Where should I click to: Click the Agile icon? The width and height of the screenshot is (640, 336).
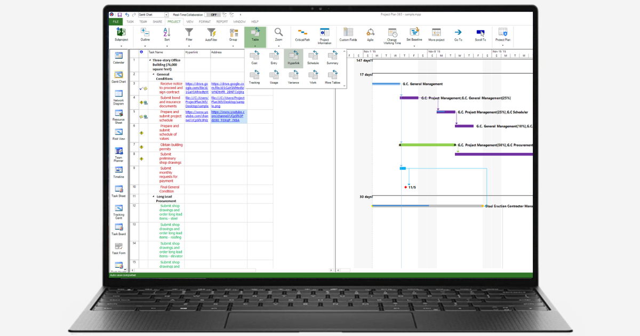click(370, 32)
